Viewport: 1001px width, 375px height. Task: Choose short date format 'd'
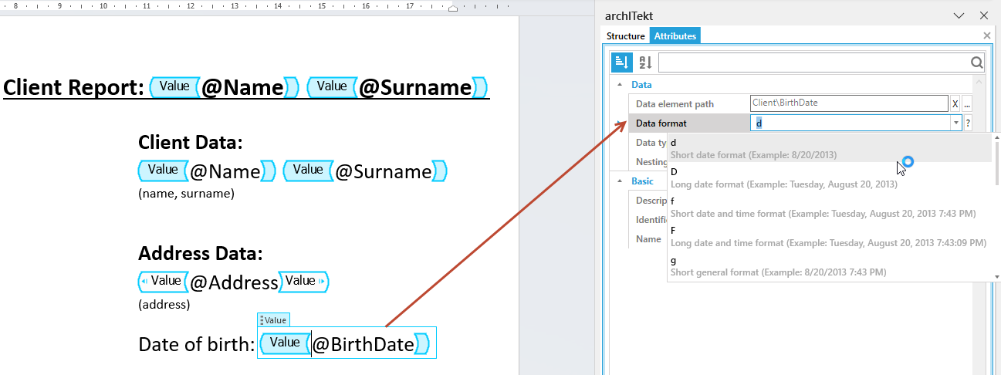(830, 148)
